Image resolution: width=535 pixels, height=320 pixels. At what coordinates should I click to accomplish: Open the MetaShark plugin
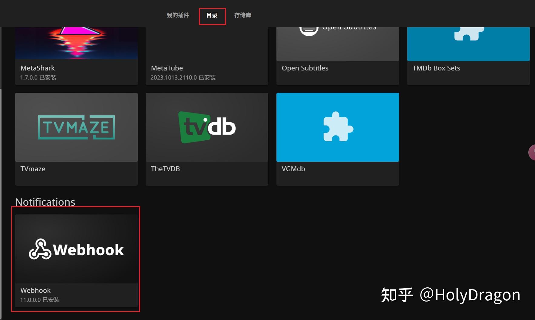[x=76, y=42]
